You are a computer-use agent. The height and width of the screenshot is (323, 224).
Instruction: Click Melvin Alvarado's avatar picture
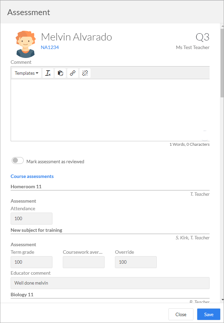25,44
